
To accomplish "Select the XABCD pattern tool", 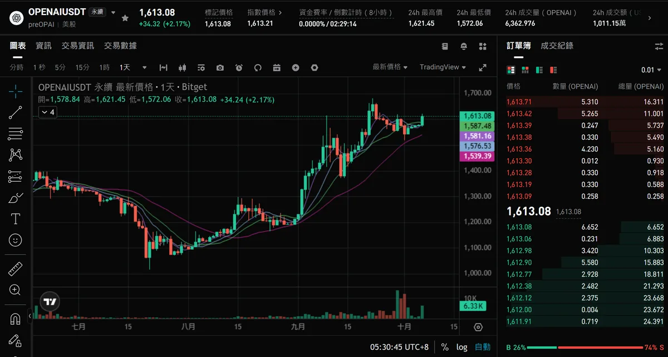I will pos(16,155).
